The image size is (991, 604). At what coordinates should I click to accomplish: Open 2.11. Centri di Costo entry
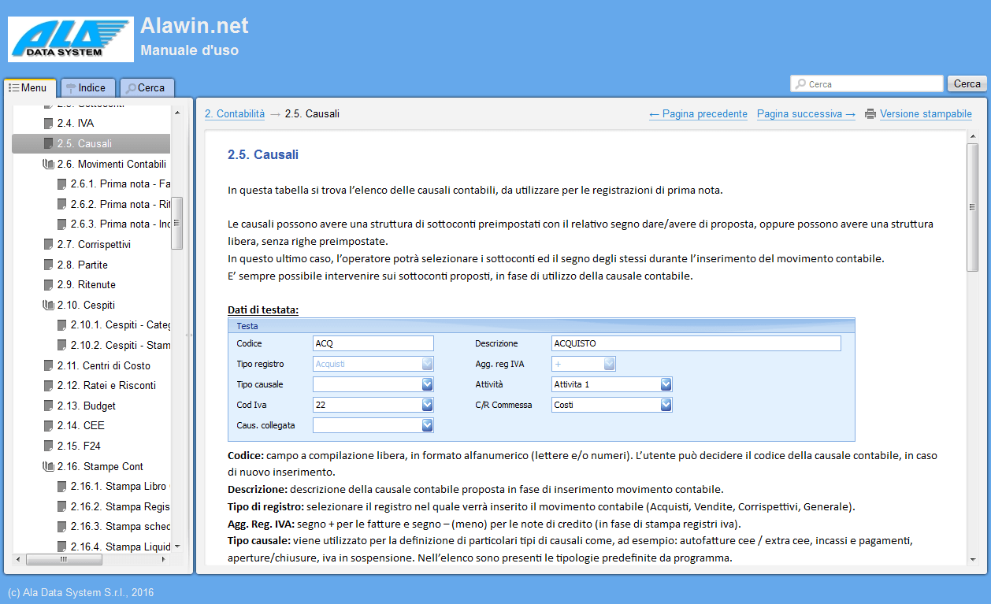click(104, 365)
